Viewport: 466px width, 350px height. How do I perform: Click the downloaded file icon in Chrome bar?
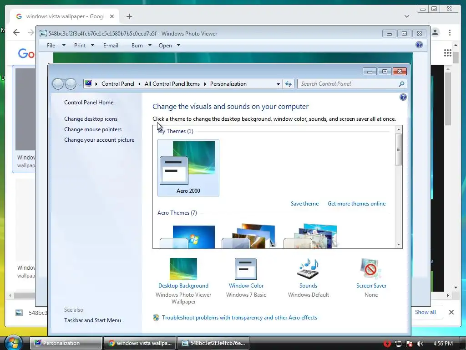pos(19,313)
